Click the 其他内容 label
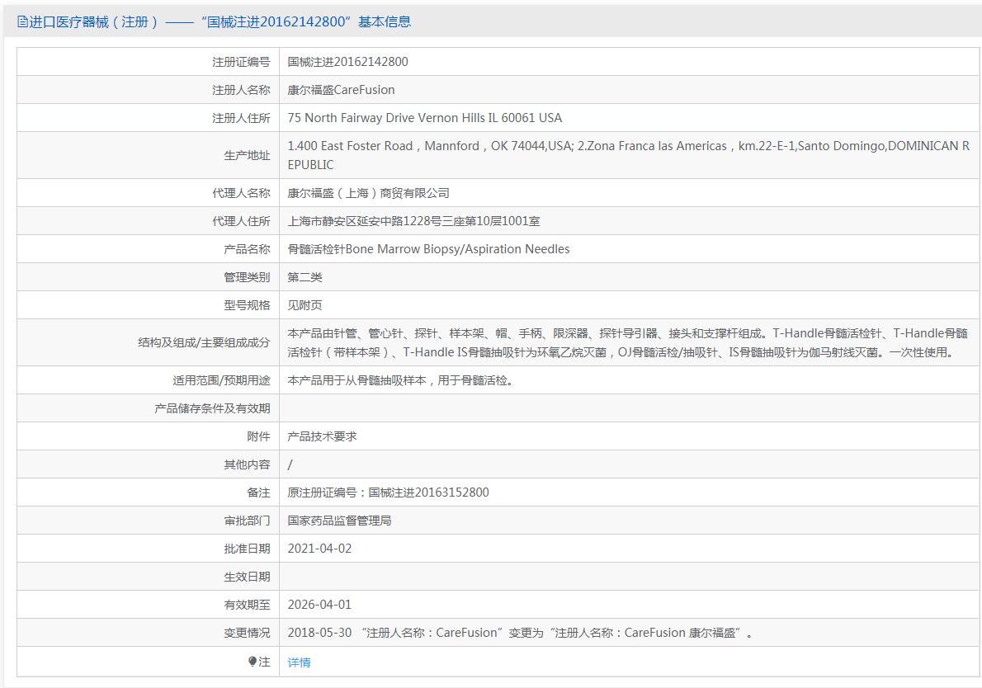 tap(247, 464)
